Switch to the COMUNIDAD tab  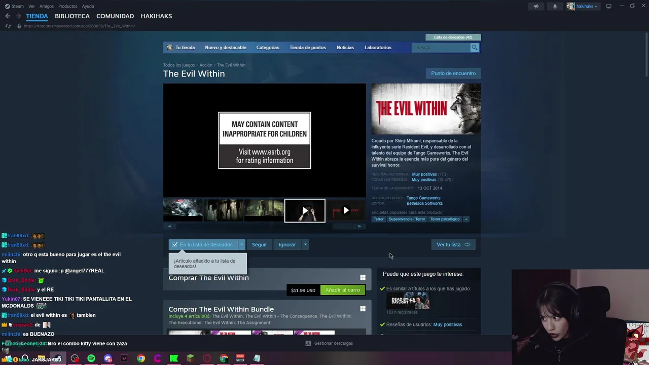(115, 16)
